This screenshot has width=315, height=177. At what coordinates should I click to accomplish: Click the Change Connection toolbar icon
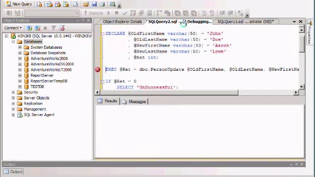(x=18, y=13)
